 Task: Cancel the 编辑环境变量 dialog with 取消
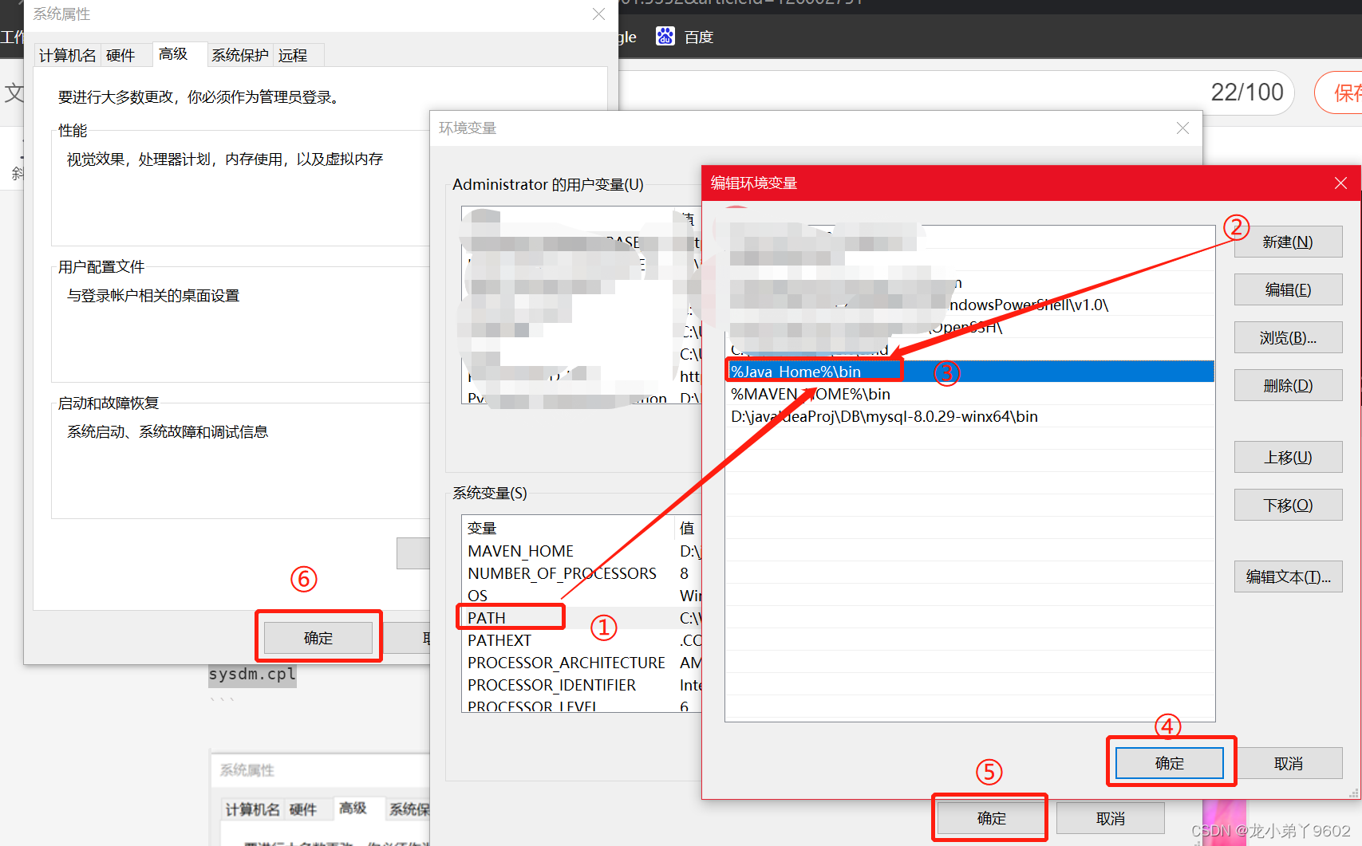(x=1288, y=763)
